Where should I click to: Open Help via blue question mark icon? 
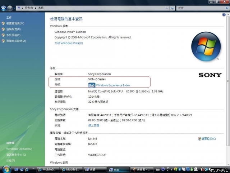(x=224, y=14)
